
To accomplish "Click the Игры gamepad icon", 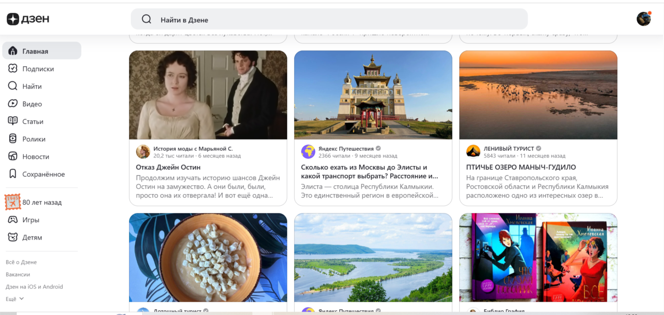I will [x=13, y=219].
